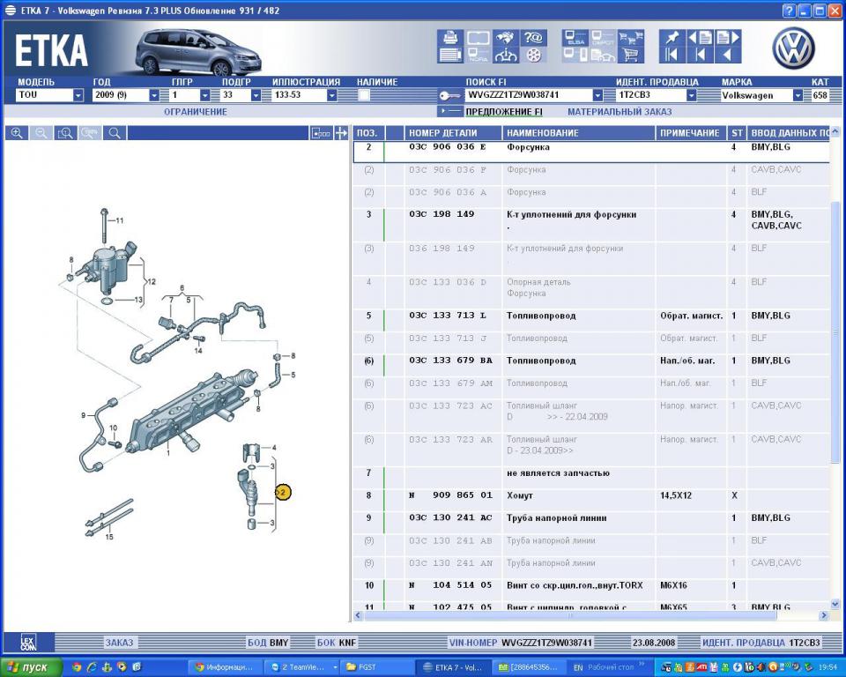Click the VW logo
The height and width of the screenshot is (677, 846).
(x=793, y=48)
